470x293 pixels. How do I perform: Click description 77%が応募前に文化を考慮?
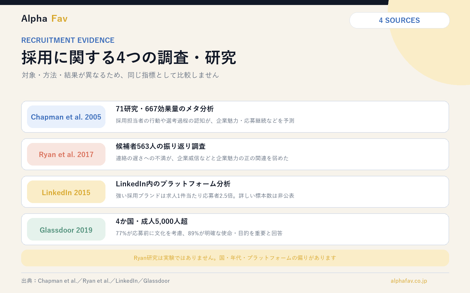199,233
